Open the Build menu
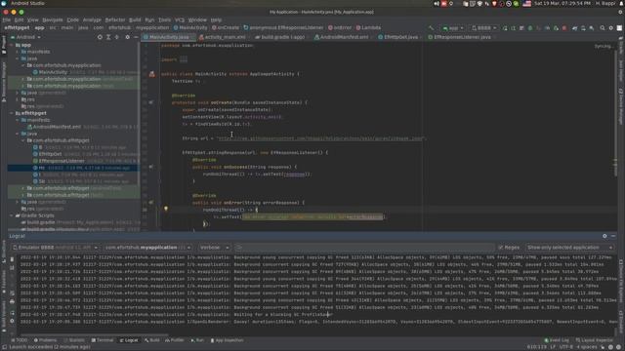Image resolution: width=625 pixels, height=351 pixels. (x=135, y=19)
